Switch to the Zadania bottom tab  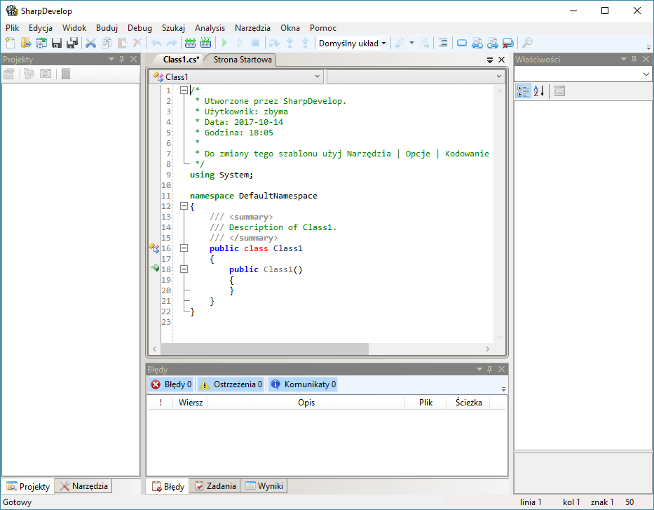coord(216,486)
